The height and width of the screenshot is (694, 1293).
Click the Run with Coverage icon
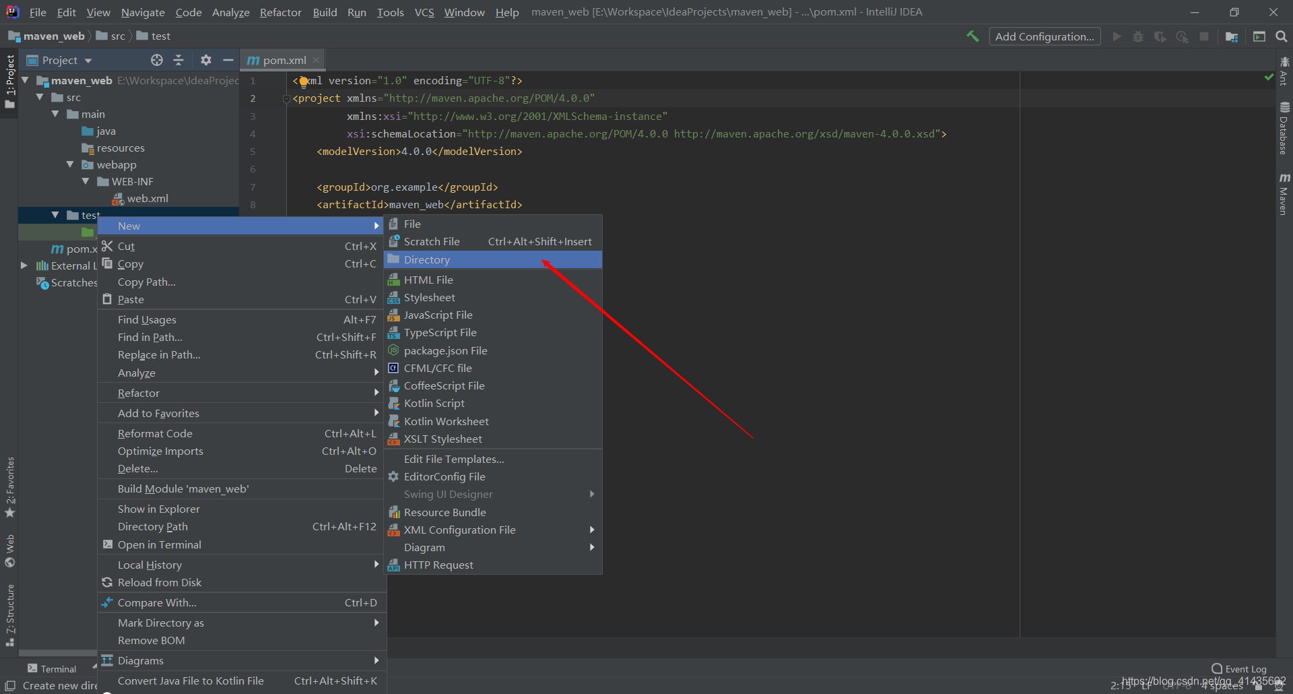click(1160, 36)
